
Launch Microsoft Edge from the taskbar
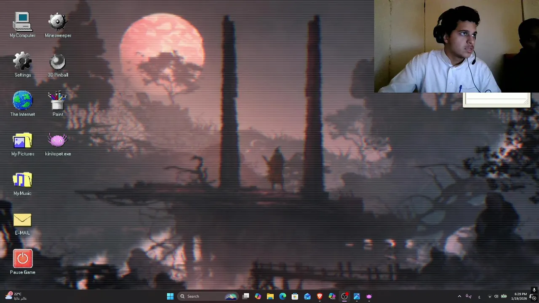283,296
